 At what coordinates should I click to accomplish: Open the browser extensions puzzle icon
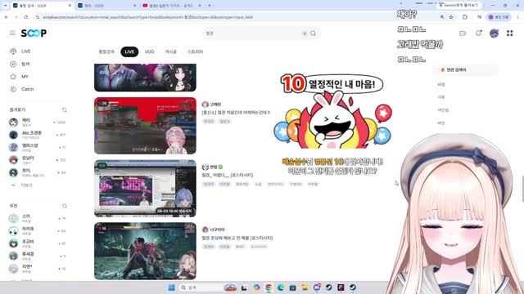(x=465, y=17)
